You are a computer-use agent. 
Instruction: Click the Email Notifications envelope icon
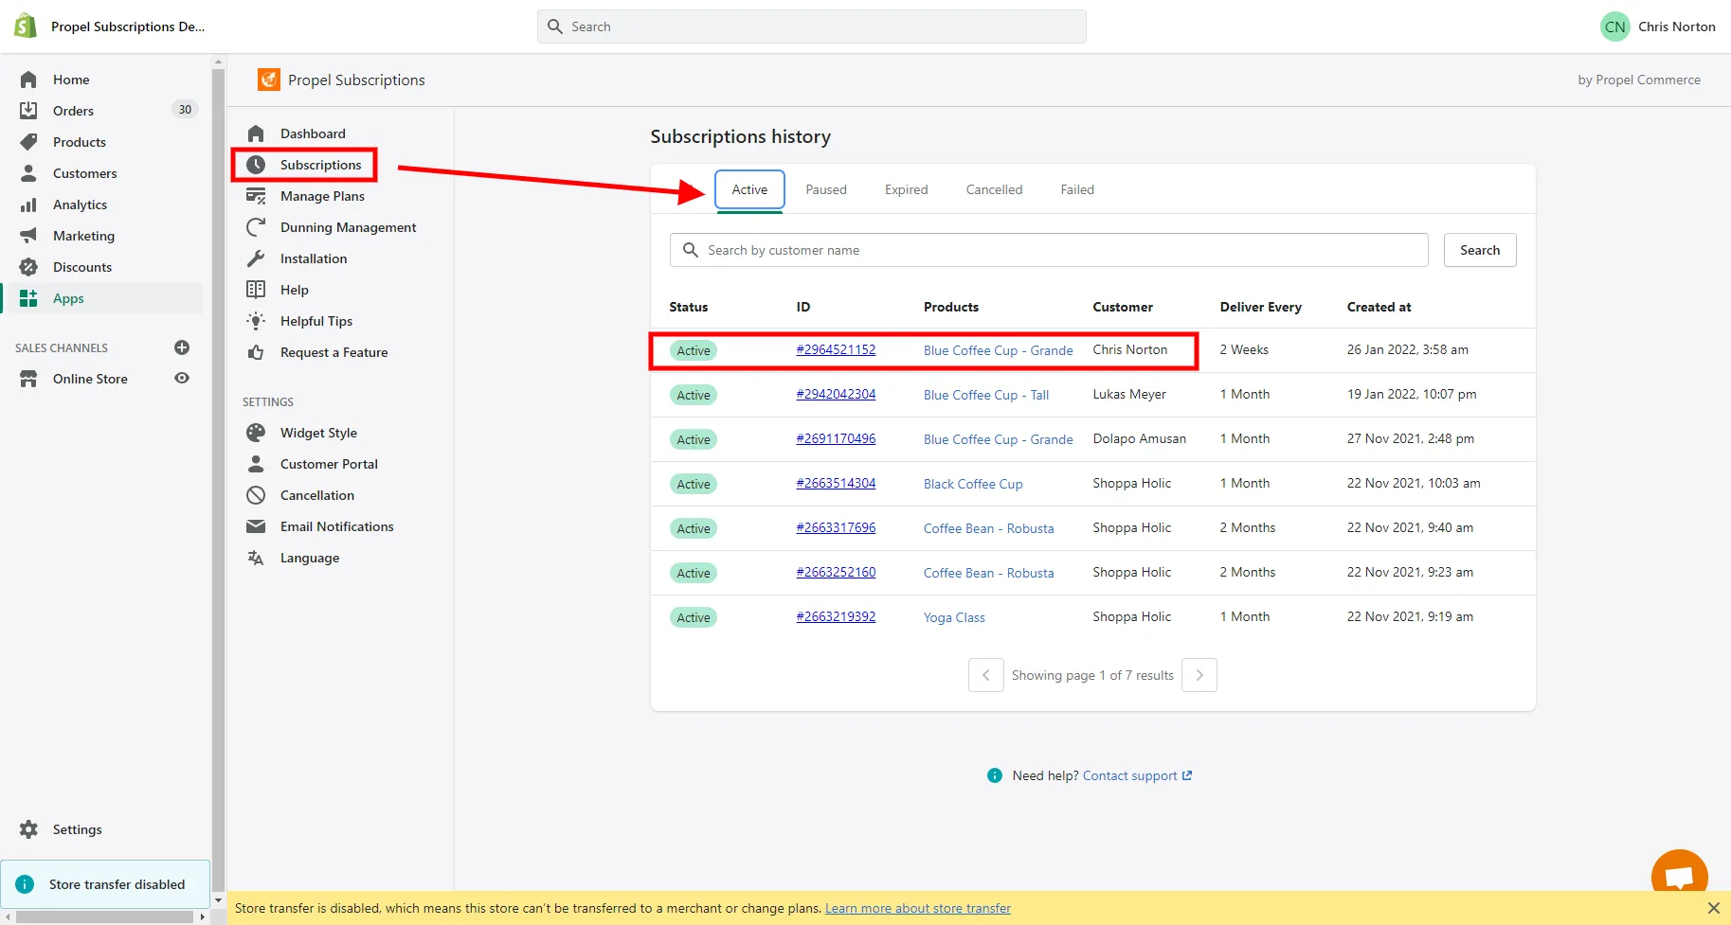[256, 526]
